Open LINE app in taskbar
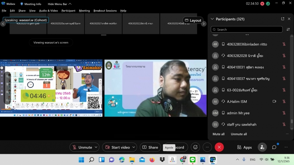 pyautogui.click(x=192, y=160)
